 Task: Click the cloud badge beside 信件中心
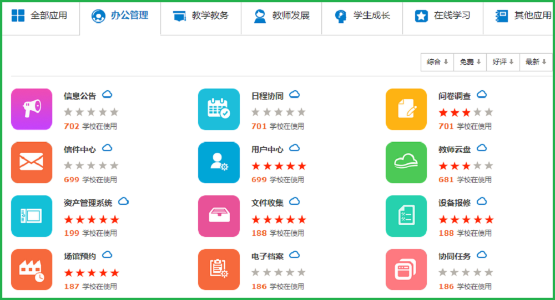click(x=107, y=148)
